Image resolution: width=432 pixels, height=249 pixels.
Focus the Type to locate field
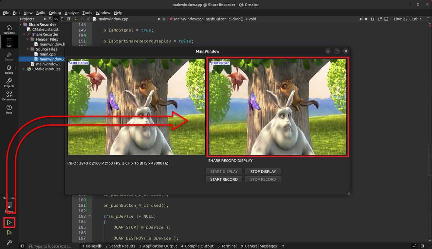[52, 246]
